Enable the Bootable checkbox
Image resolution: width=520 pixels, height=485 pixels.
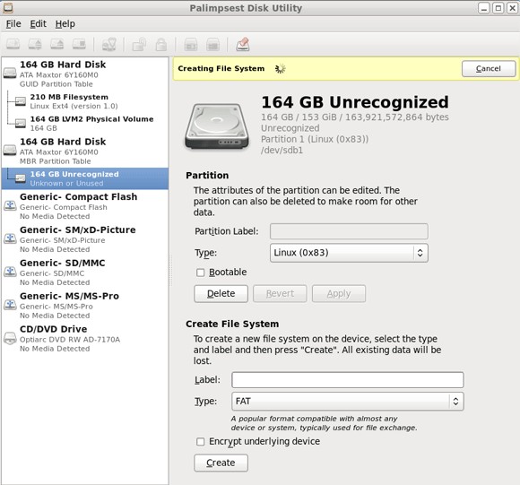(x=200, y=273)
